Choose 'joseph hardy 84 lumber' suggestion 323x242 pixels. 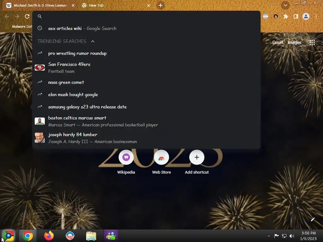146,138
